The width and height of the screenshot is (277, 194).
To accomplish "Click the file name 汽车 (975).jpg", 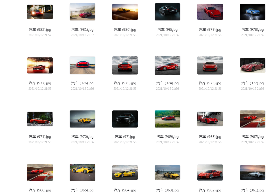I will (125, 83).
